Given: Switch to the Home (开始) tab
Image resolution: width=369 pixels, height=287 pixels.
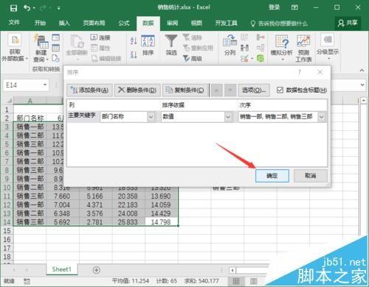Looking at the screenshot, I should tap(40, 23).
